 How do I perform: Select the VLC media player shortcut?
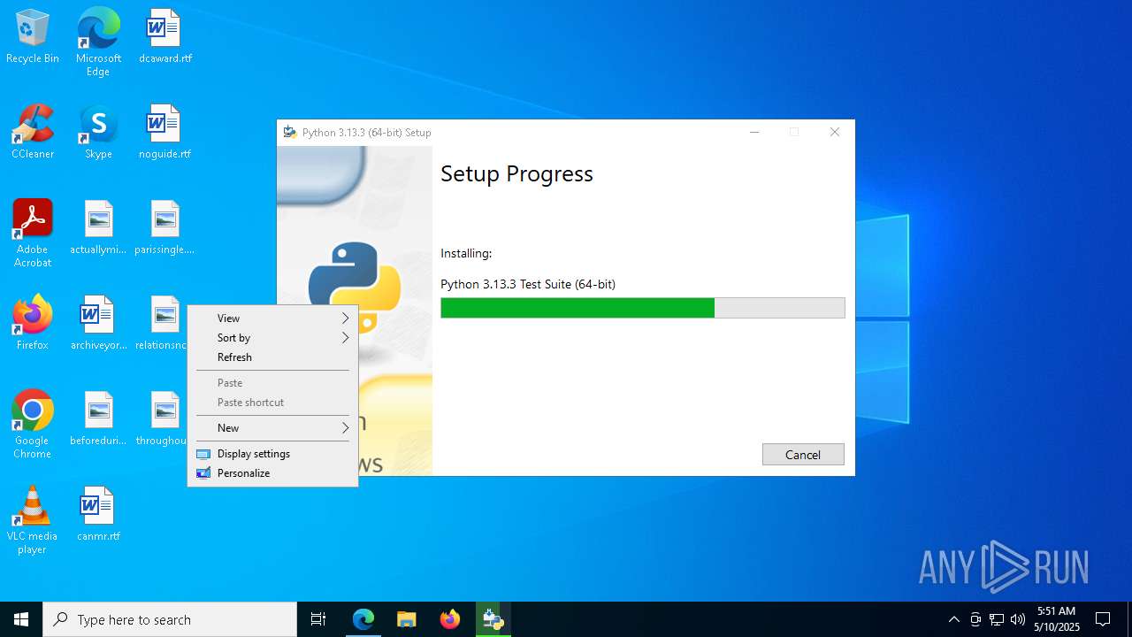pyautogui.click(x=33, y=520)
